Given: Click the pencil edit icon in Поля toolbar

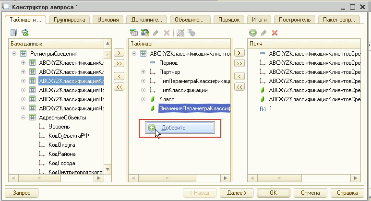Looking at the screenshot, I should coord(264,33).
